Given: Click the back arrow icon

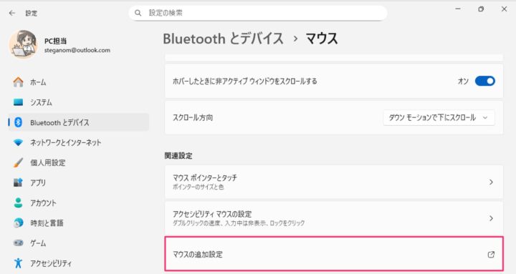Looking at the screenshot, I should [x=12, y=13].
